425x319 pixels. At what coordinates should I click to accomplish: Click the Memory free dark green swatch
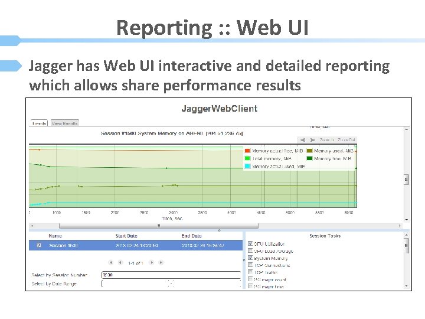click(x=309, y=158)
